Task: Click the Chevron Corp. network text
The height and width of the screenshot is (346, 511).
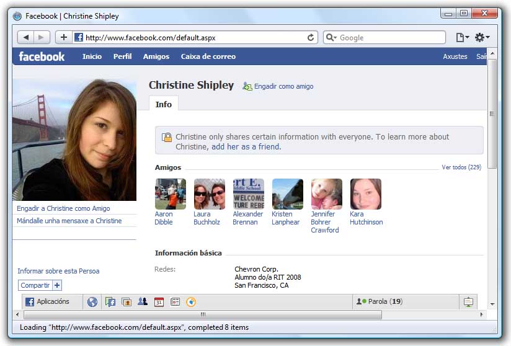Action: 257,270
